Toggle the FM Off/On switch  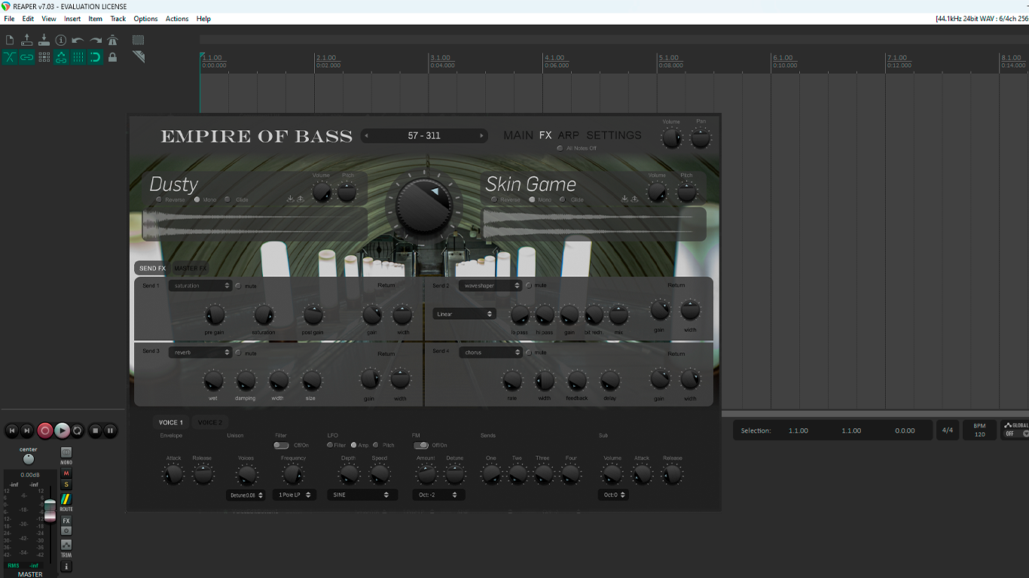coord(421,446)
